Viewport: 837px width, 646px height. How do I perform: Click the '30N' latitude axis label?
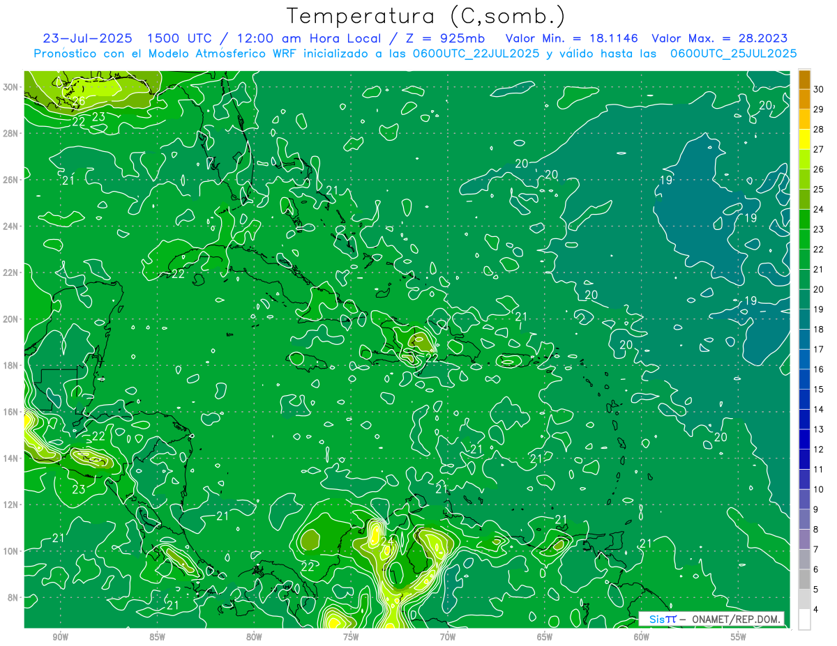point(11,87)
